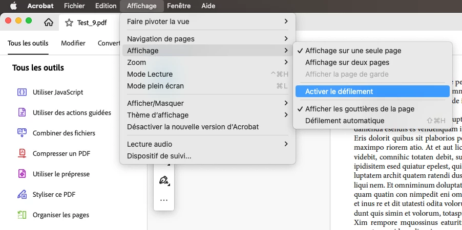The height and width of the screenshot is (230, 462).
Task: Click the Organiser les pages icon
Action: click(x=22, y=215)
